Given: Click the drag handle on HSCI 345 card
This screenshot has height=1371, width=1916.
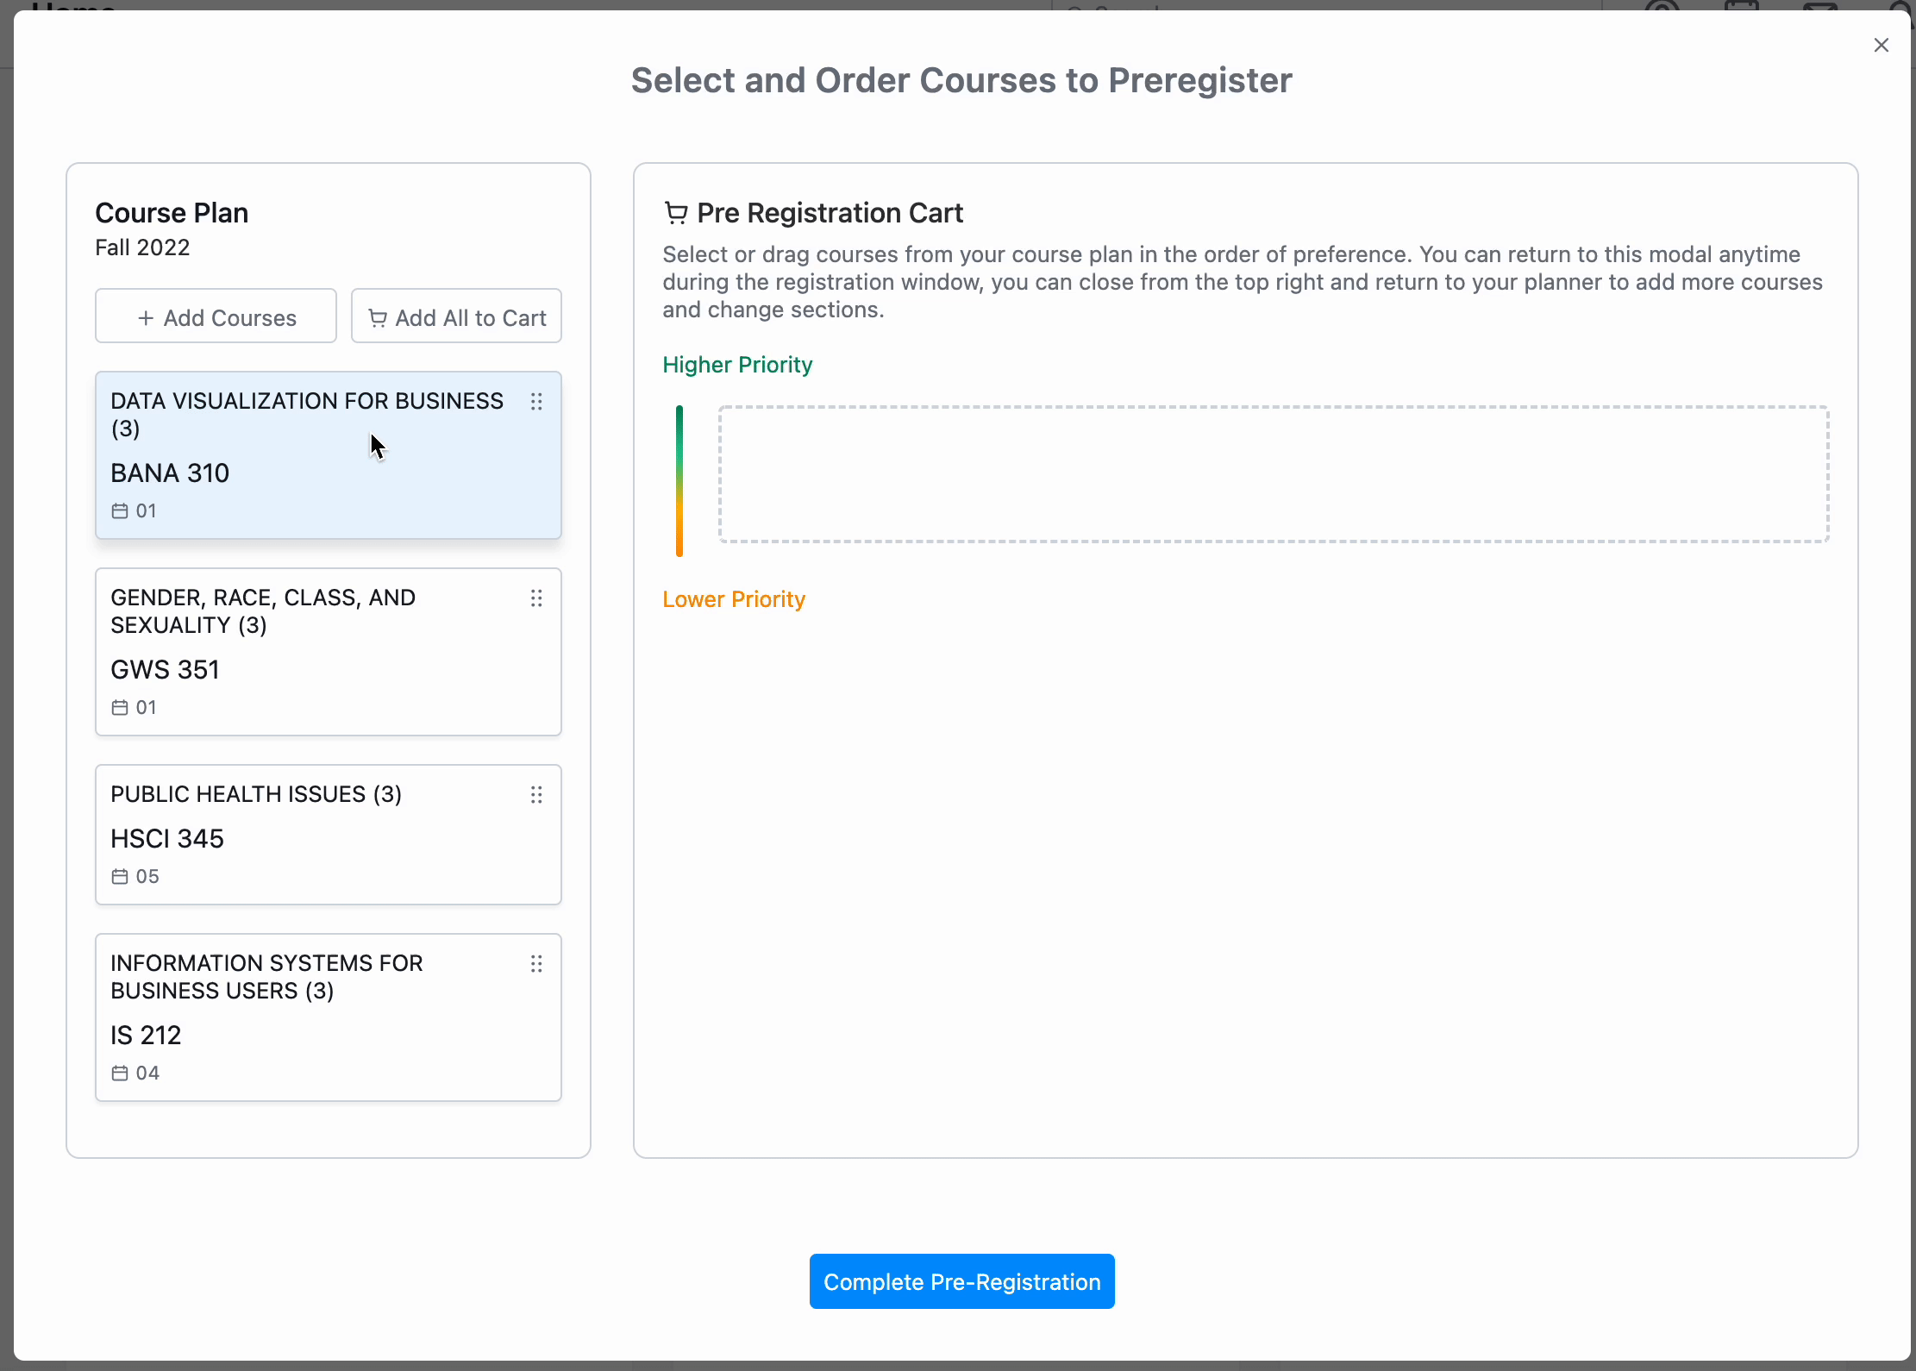Looking at the screenshot, I should [x=536, y=795].
